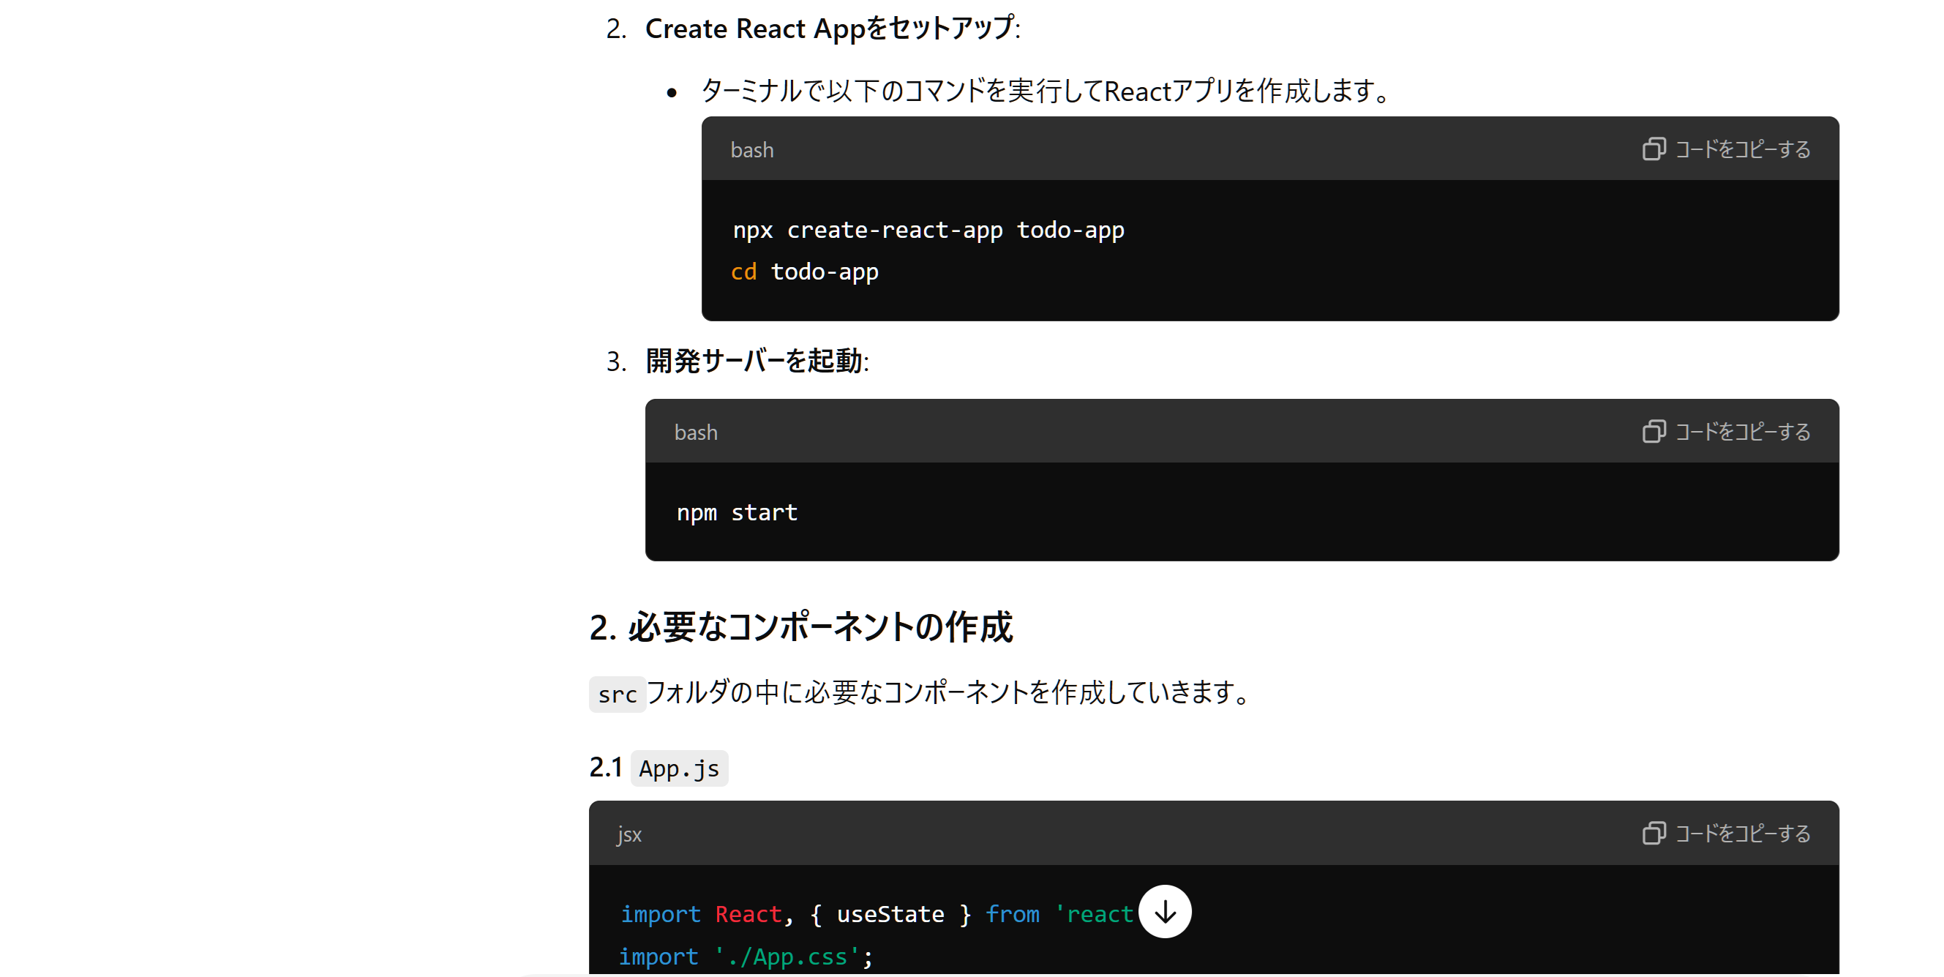The width and height of the screenshot is (1944, 977).
Task: Click the bash label above npm start
Action: [x=695, y=432]
